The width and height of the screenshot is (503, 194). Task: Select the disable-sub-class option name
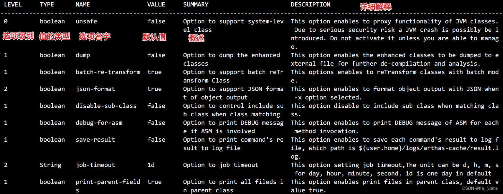(x=106, y=106)
